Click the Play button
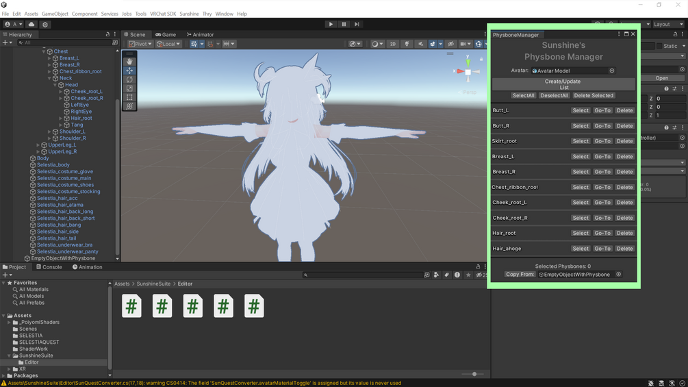The height and width of the screenshot is (387, 688). [331, 24]
